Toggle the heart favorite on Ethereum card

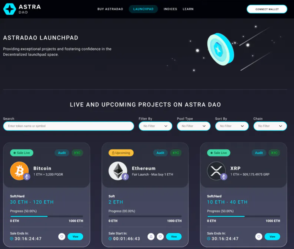160,237
